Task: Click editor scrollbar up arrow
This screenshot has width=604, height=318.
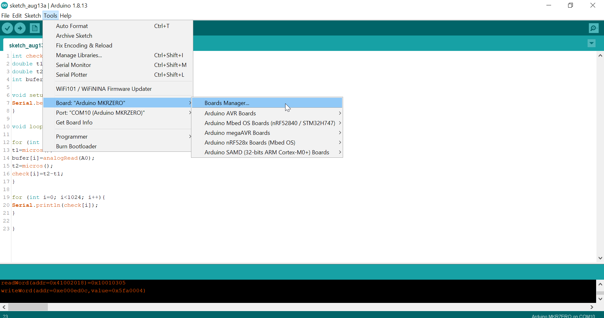Action: pyautogui.click(x=600, y=56)
